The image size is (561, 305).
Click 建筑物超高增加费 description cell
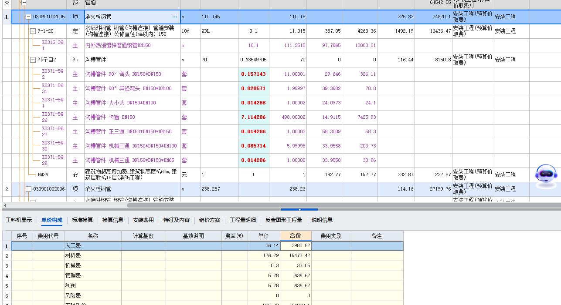(x=132, y=175)
